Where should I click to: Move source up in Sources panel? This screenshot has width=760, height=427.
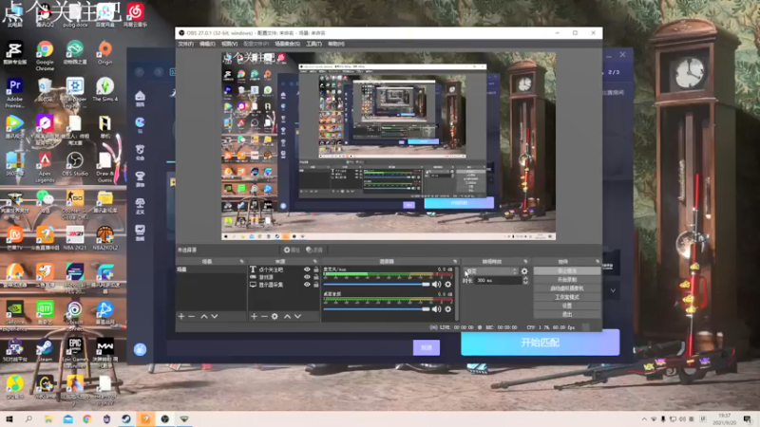tap(287, 316)
